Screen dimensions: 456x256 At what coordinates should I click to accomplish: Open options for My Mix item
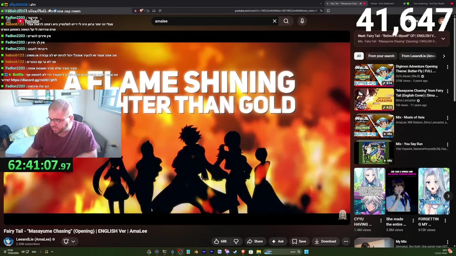click(447, 242)
